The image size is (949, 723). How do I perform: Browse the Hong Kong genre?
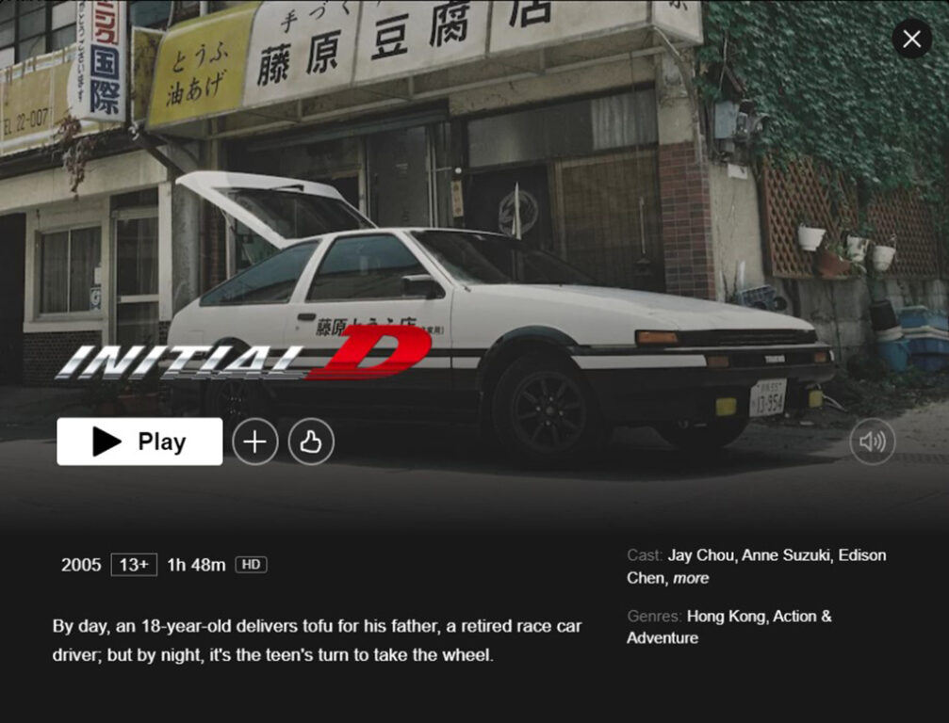[728, 616]
